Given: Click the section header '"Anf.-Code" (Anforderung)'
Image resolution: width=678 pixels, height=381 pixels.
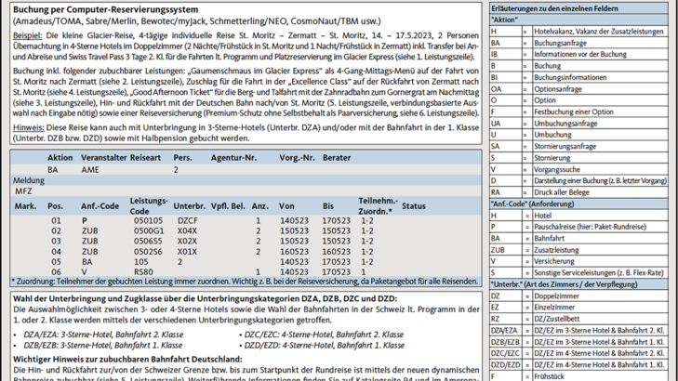Looking at the screenshot, I should point(534,204).
